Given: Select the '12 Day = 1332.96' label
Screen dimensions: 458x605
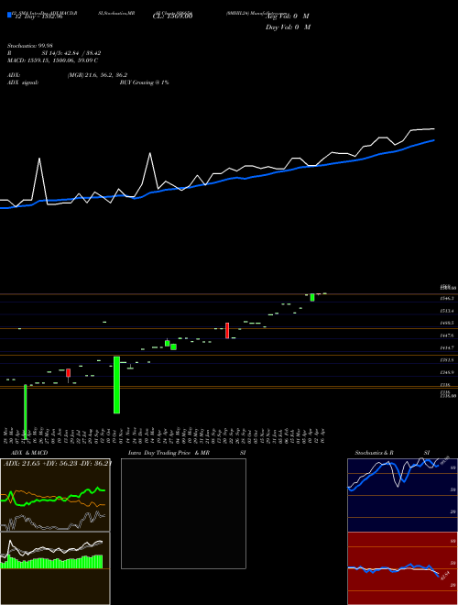Looking at the screenshot, I should pyautogui.click(x=38, y=16).
